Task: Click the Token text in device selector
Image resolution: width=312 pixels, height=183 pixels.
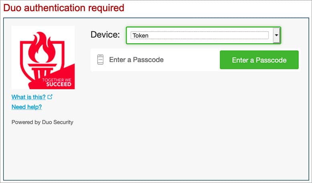Action: (x=140, y=36)
